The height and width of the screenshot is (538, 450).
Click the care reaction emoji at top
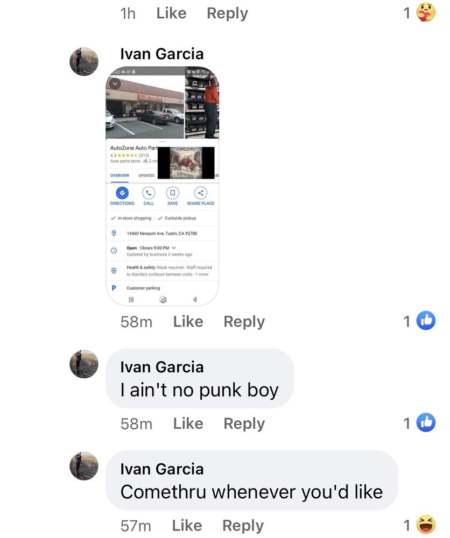click(x=426, y=13)
